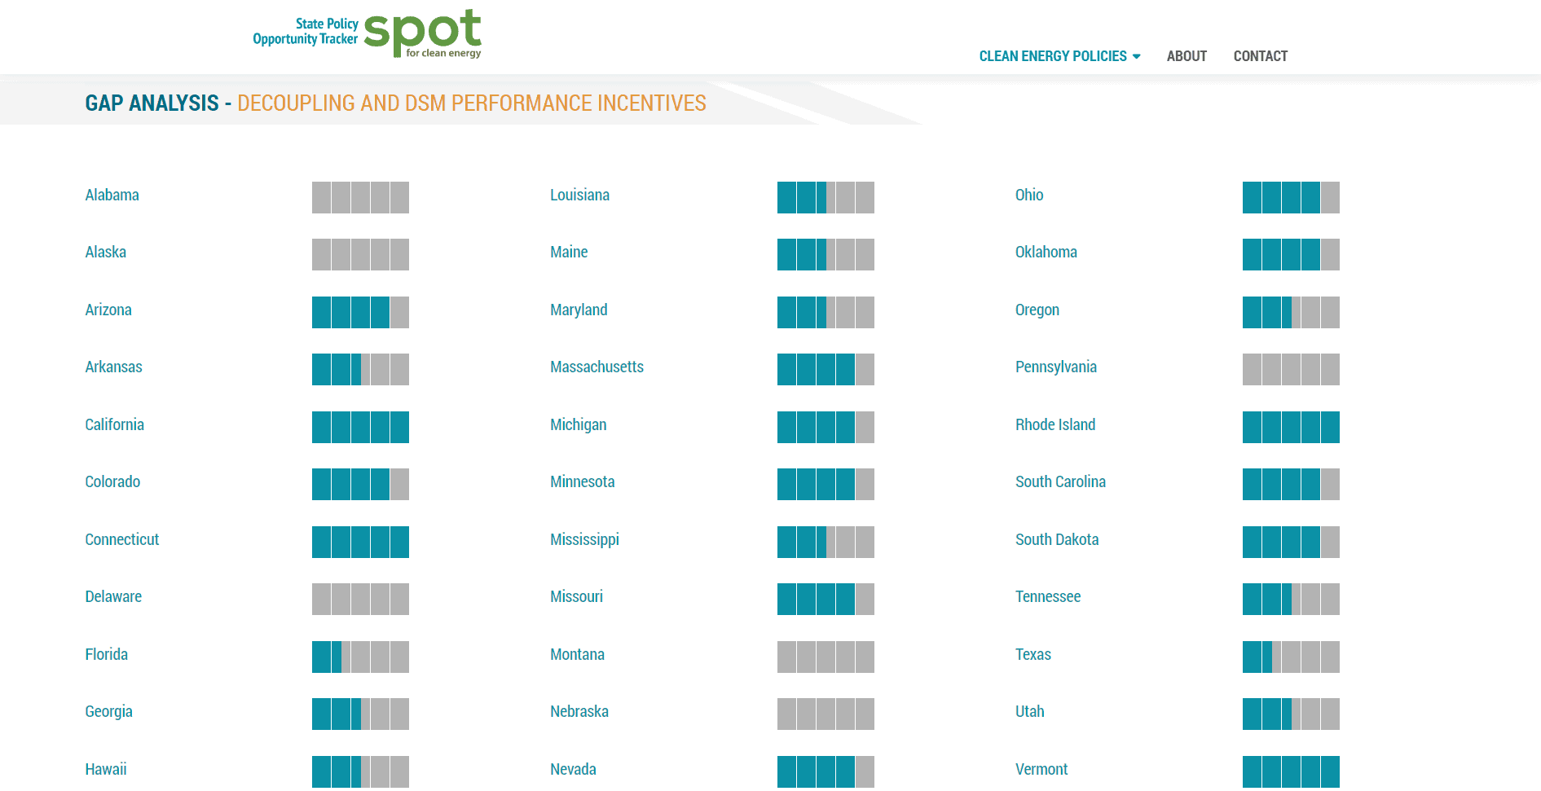Click Montana's empty score bar
This screenshot has width=1541, height=791.
825,657
